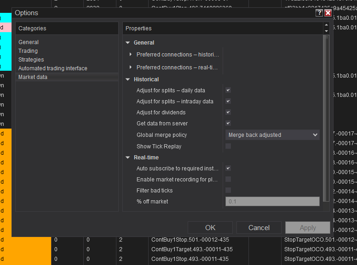Expand Preferred connections real-time
The height and width of the screenshot is (265, 357).
131,68
